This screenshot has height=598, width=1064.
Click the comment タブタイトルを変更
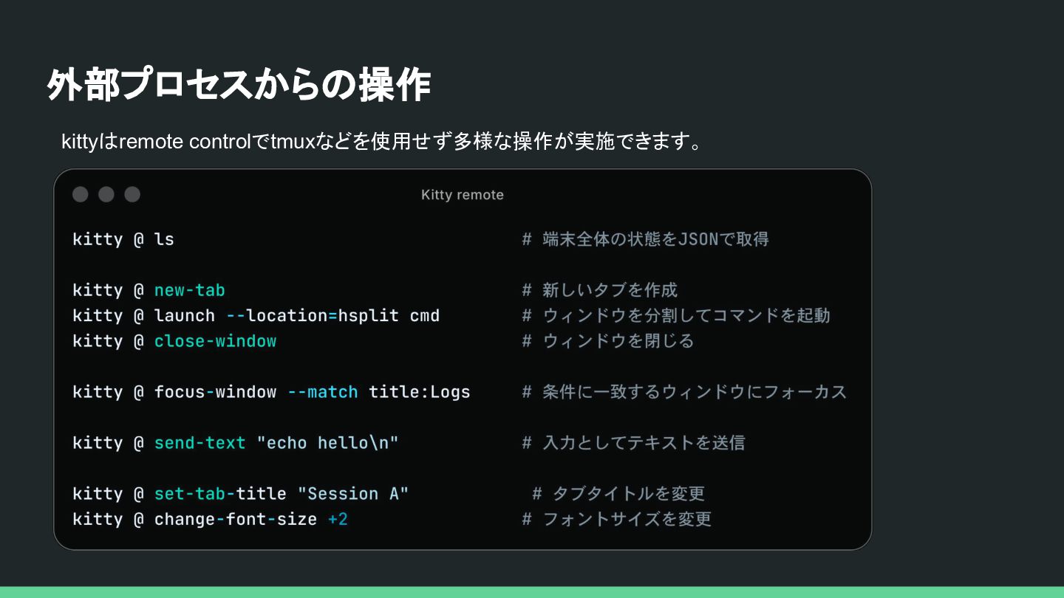(x=619, y=494)
